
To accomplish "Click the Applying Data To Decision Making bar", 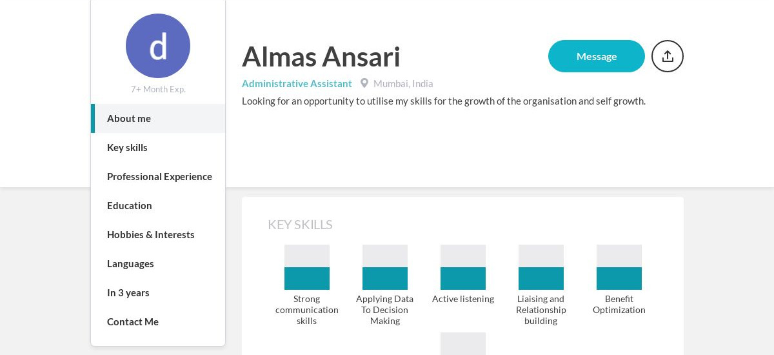I will point(385,267).
